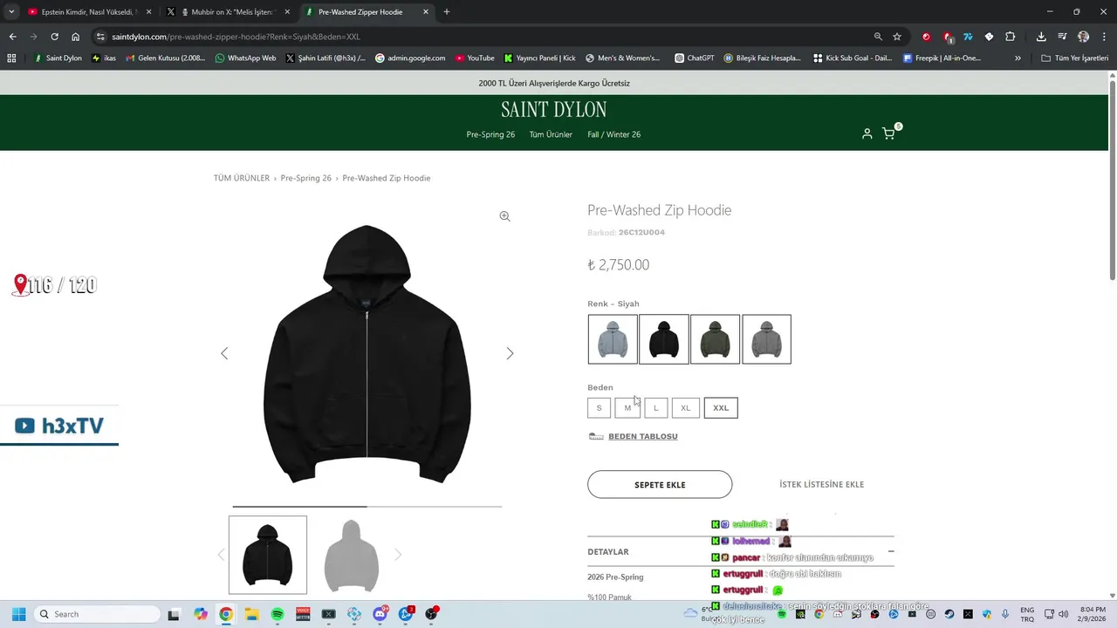Click the Windows taskbar Search box
Screen dimensions: 1117x628
point(98,614)
